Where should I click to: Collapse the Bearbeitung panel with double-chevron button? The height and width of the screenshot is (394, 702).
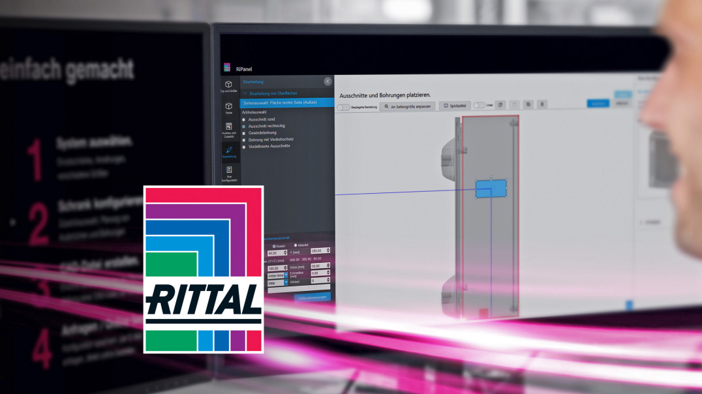click(x=328, y=81)
